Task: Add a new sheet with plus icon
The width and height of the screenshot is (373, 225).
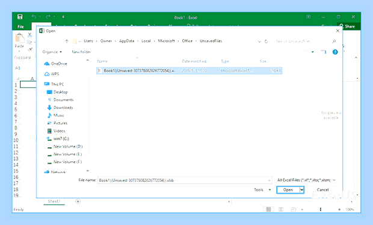Action: click(x=78, y=202)
